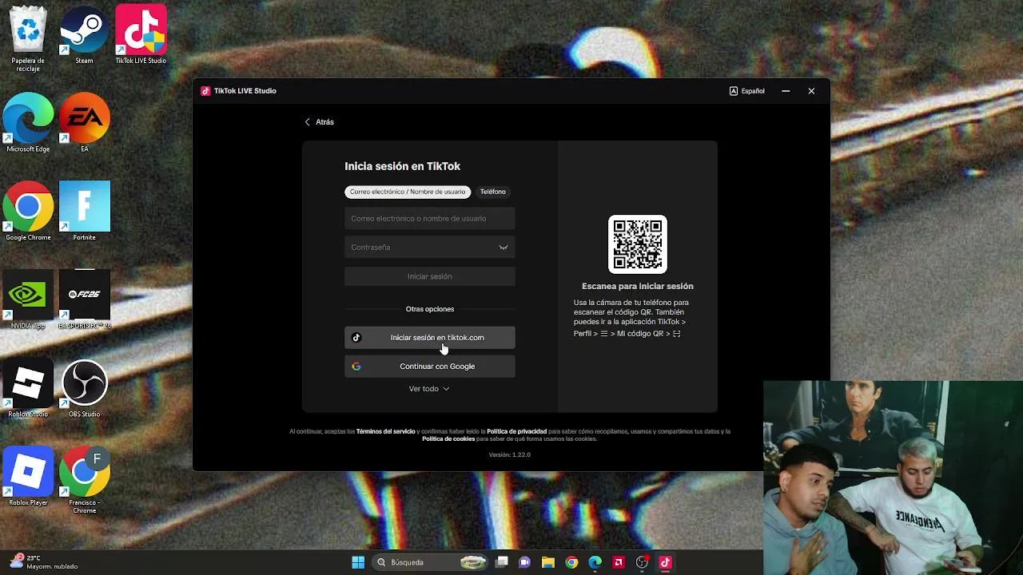Image resolution: width=1023 pixels, height=575 pixels.
Task: Select the Correo electrónico / Nombre de usuario tab
Action: click(408, 192)
